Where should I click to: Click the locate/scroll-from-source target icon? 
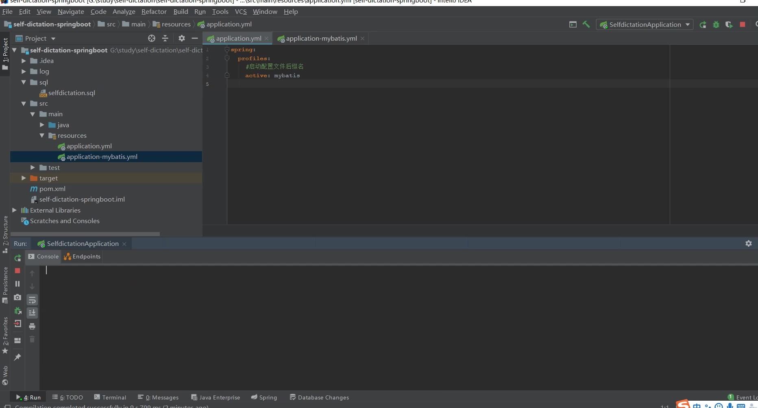click(152, 38)
